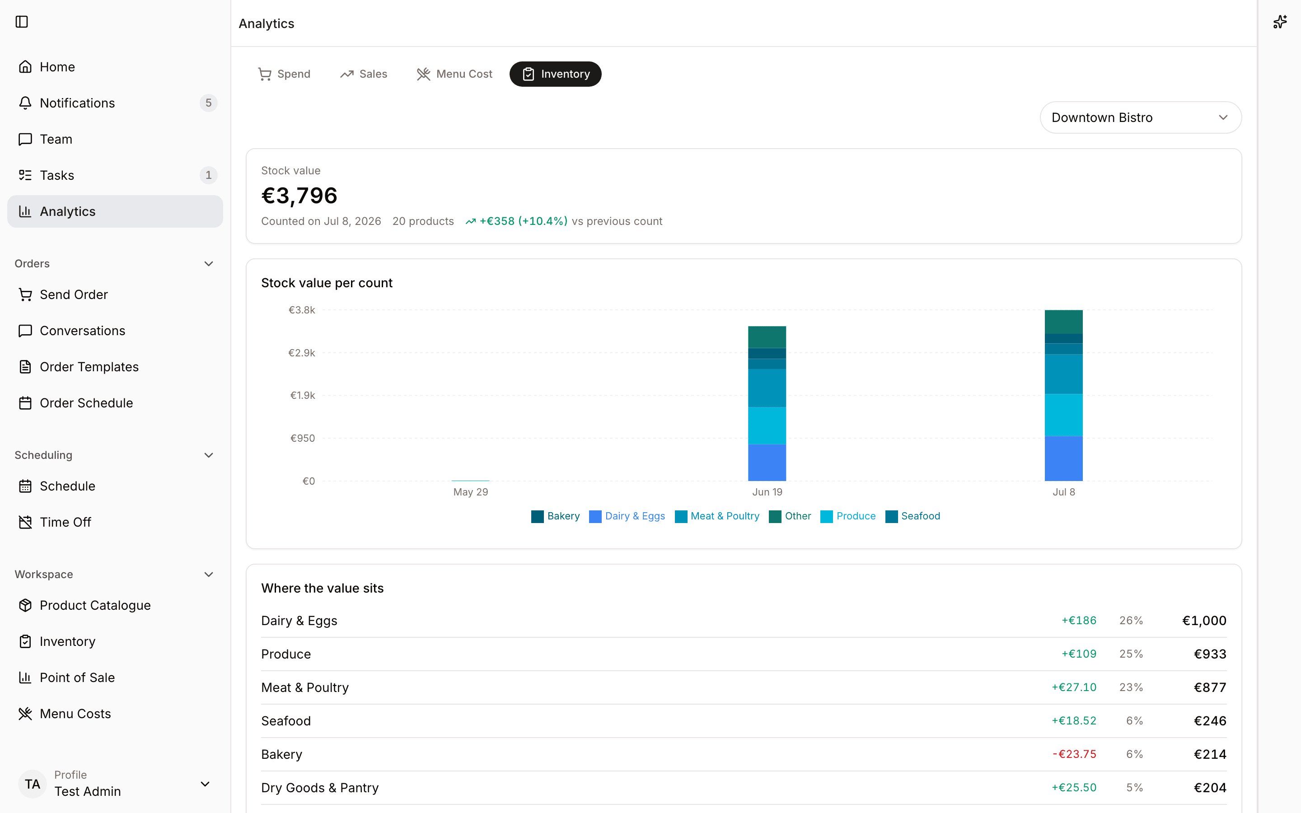
Task: Click the Send Order cart icon
Action: tap(25, 294)
